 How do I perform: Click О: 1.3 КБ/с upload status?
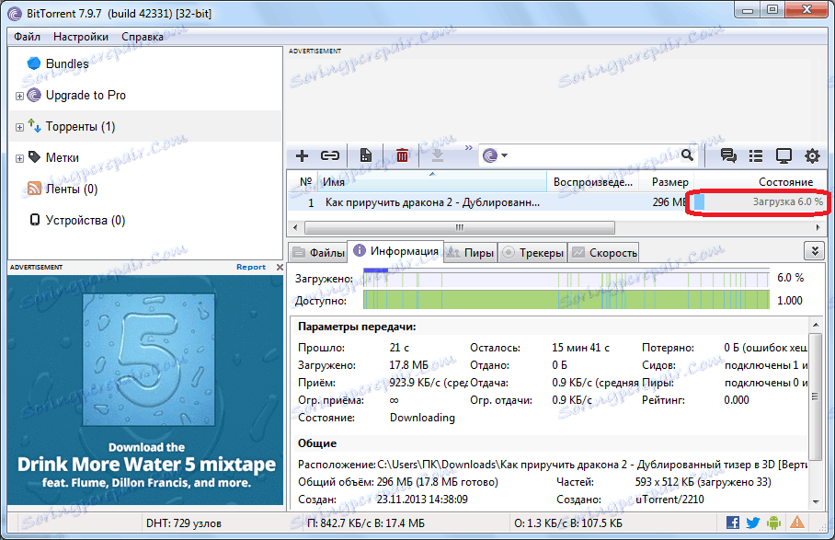click(x=568, y=523)
